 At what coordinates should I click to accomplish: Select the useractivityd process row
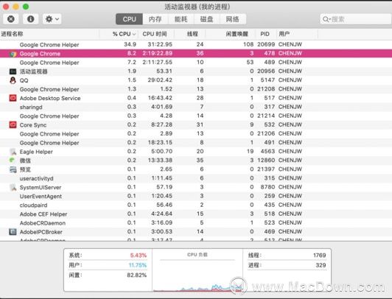point(196,178)
